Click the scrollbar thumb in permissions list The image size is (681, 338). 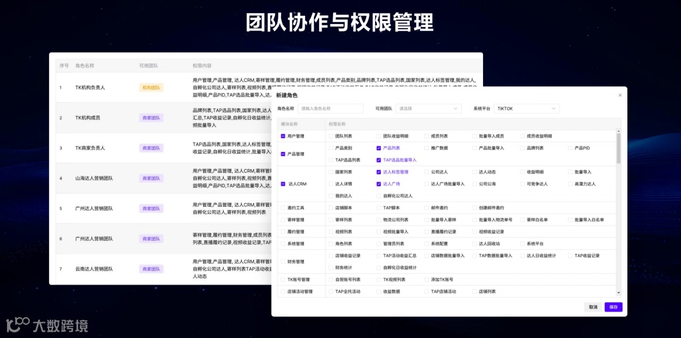(x=619, y=149)
